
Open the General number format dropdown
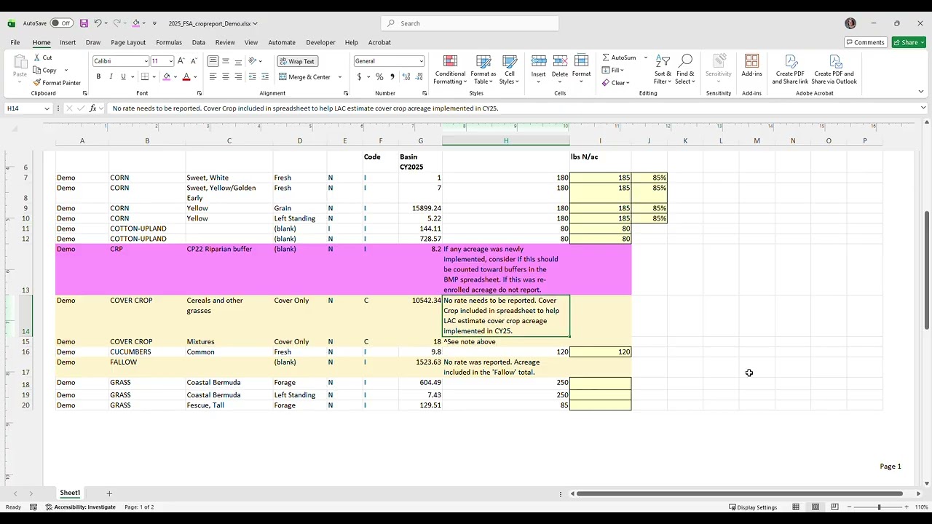(421, 61)
